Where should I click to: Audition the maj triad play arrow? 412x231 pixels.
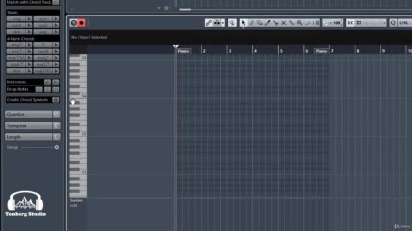[x=29, y=19]
